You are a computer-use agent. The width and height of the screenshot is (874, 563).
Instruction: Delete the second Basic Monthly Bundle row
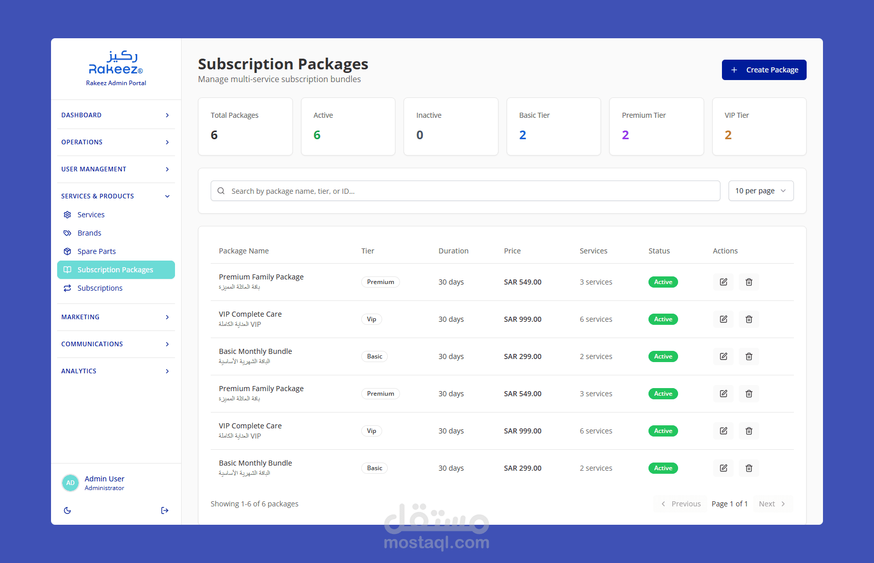749,468
